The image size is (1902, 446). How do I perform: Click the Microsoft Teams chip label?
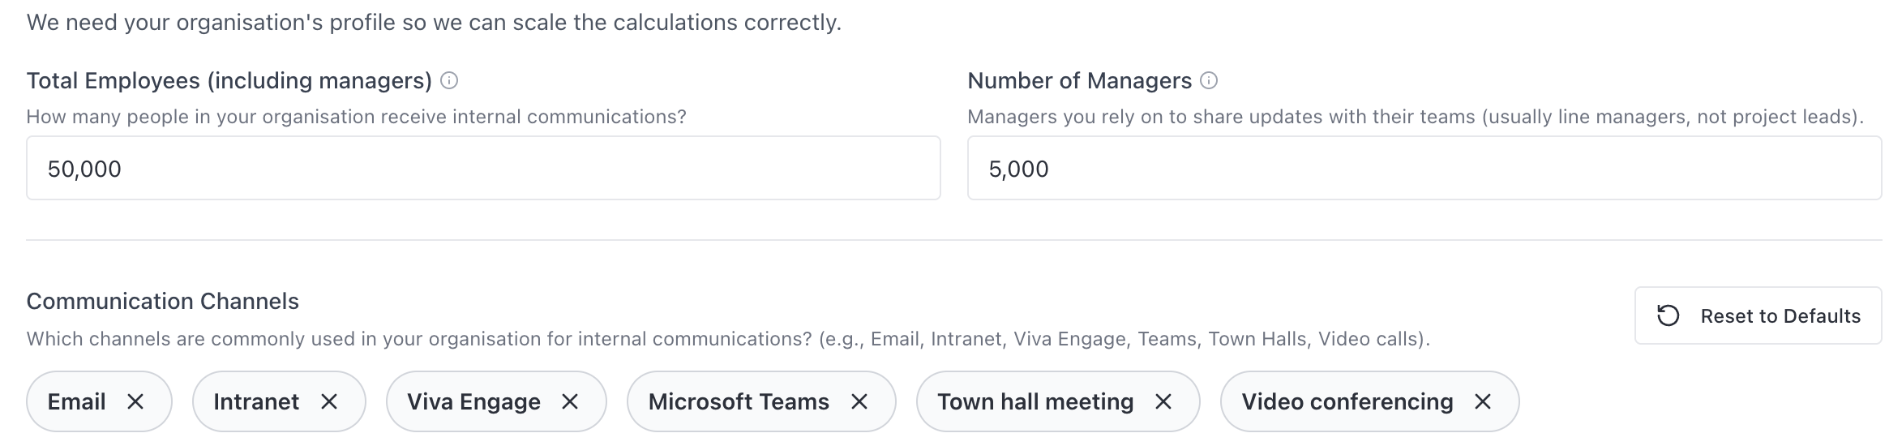point(739,401)
